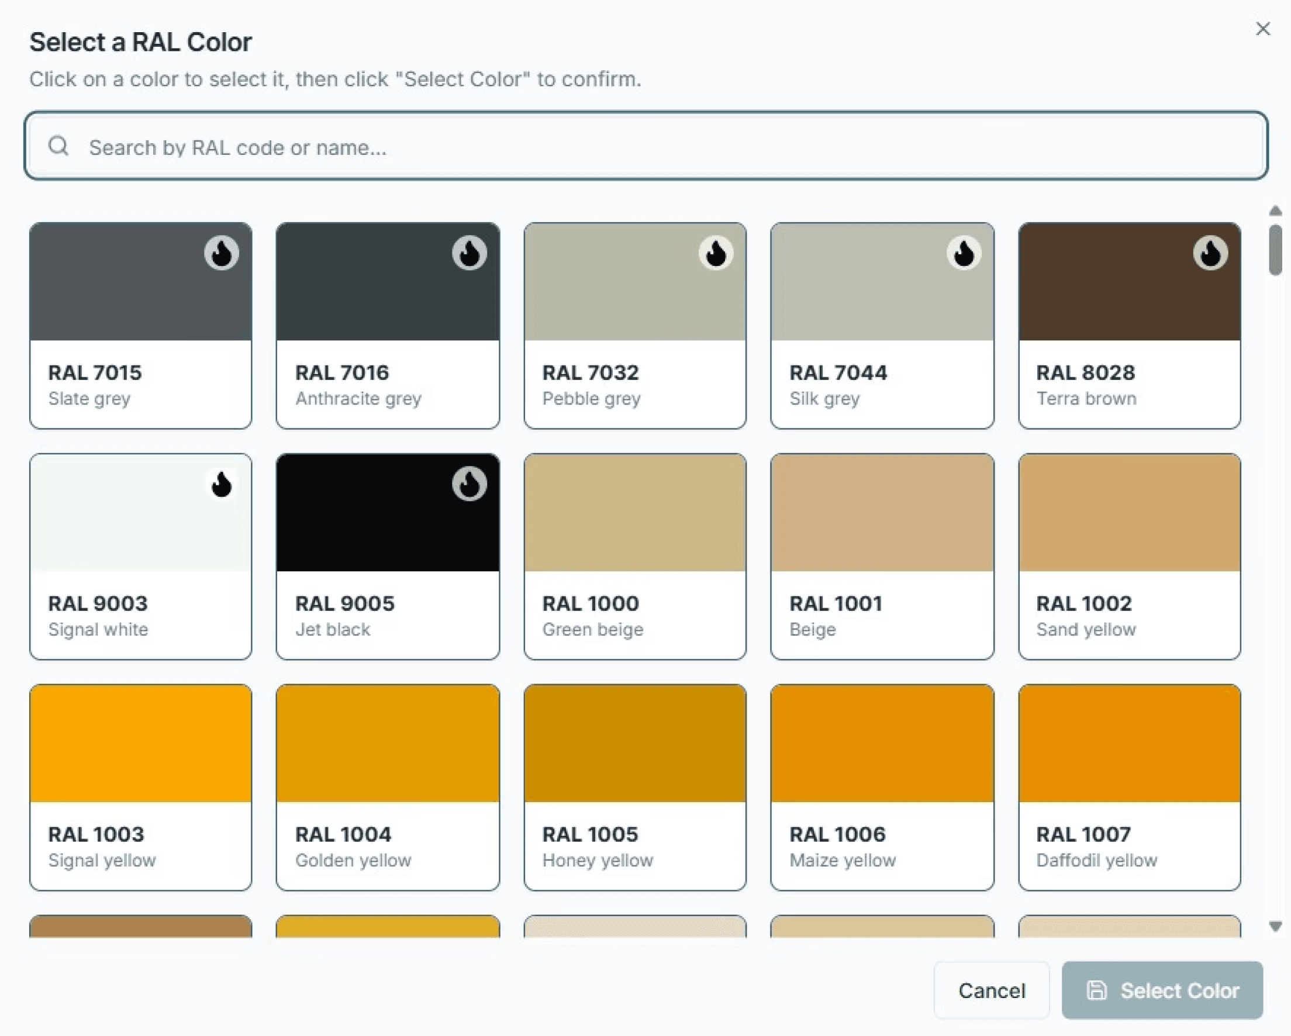
Task: Pick the RAL 1003 Signal yellow swatch
Action: [141, 786]
